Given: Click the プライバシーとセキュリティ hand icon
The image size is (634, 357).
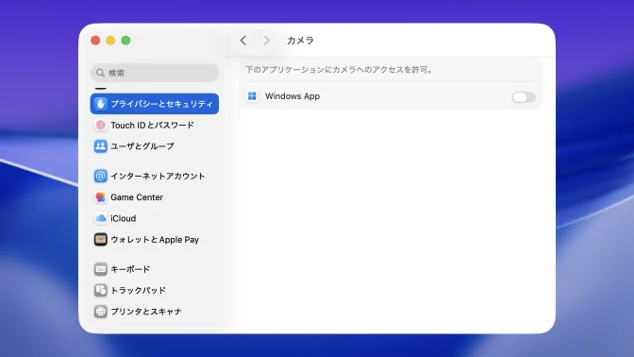Looking at the screenshot, I should pos(101,104).
